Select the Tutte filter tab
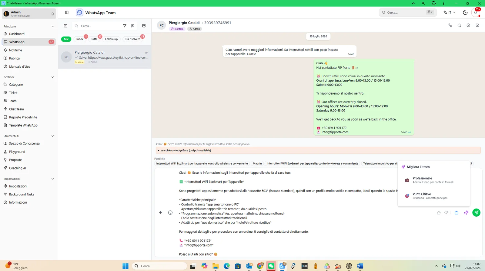 coord(94,39)
